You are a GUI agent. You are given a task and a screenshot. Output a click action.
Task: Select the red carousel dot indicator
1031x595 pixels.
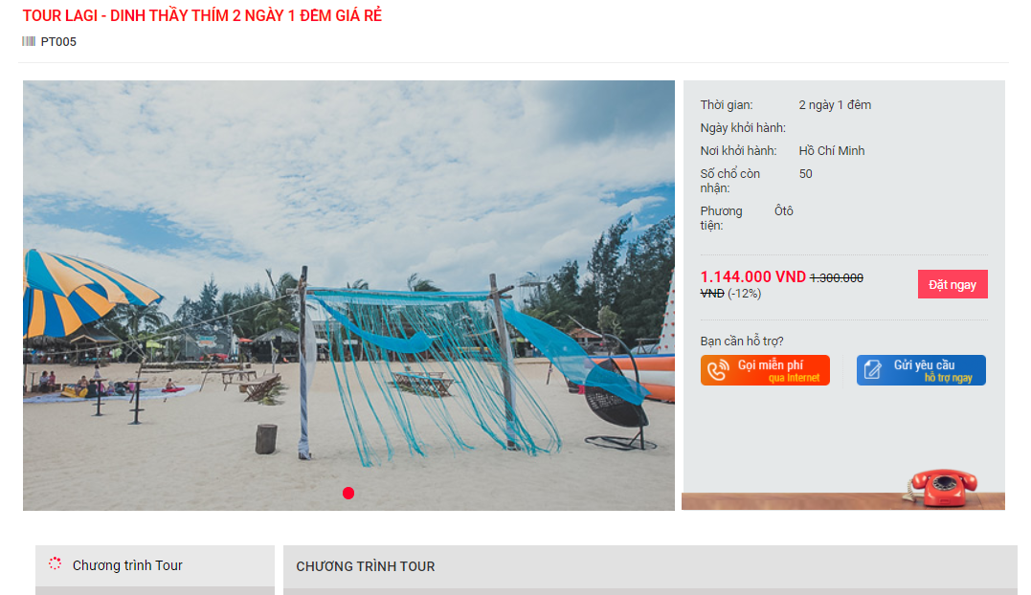coord(348,494)
